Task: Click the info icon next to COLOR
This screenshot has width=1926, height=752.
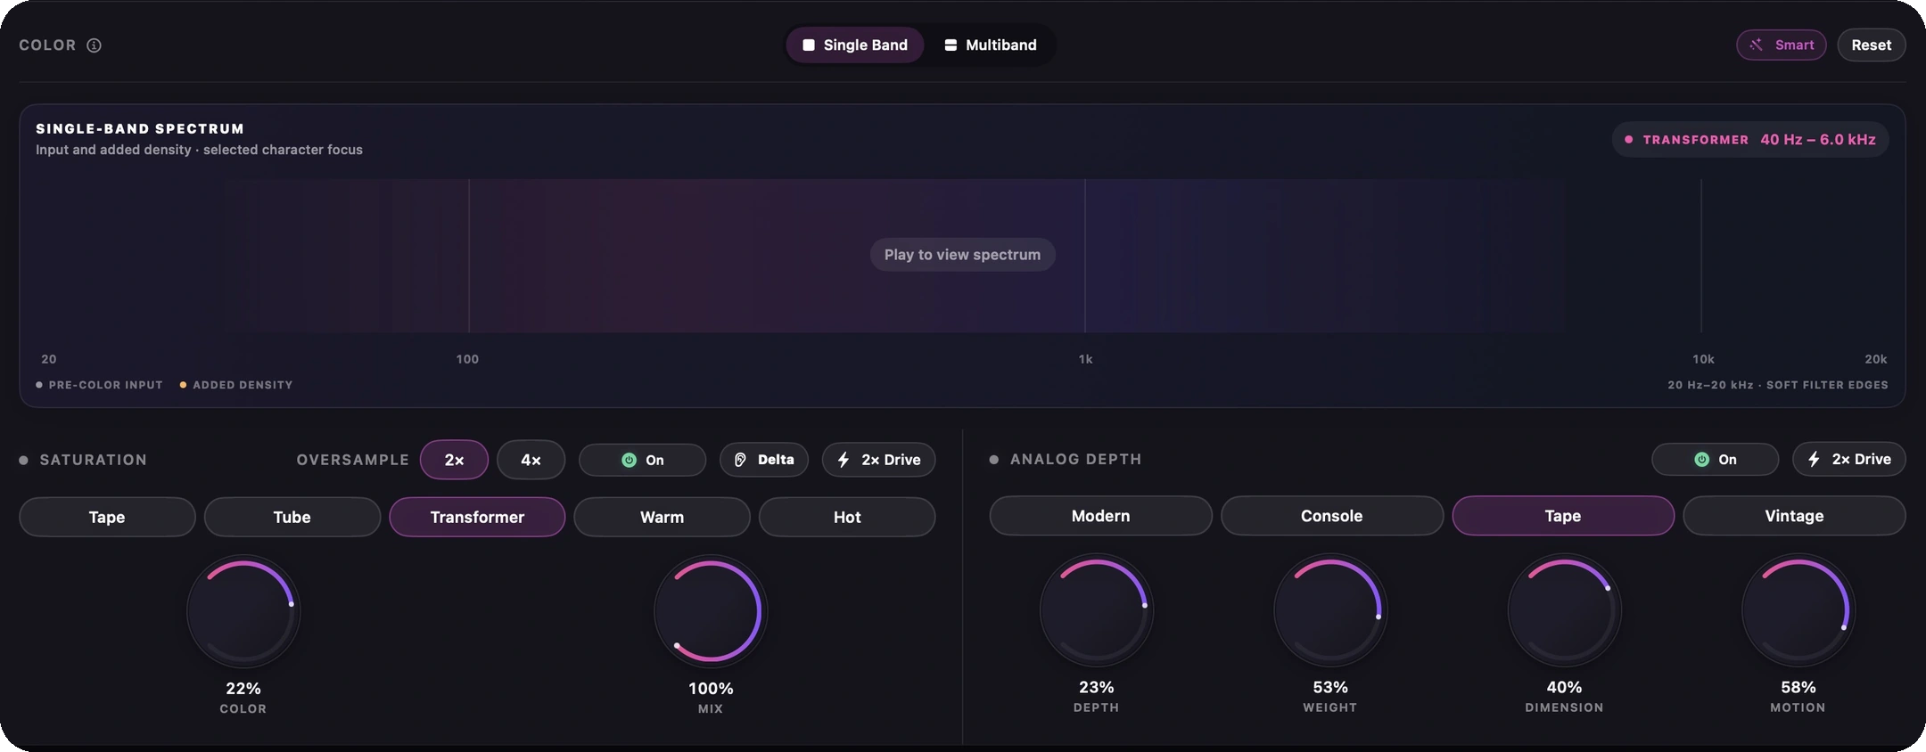Action: 94,45
